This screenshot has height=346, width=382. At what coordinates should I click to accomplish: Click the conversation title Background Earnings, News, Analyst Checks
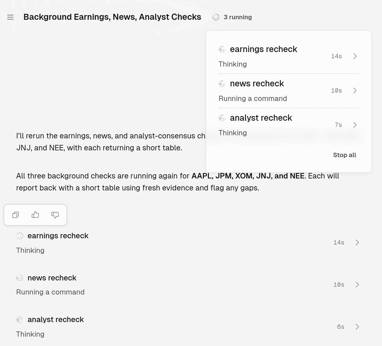point(112,17)
